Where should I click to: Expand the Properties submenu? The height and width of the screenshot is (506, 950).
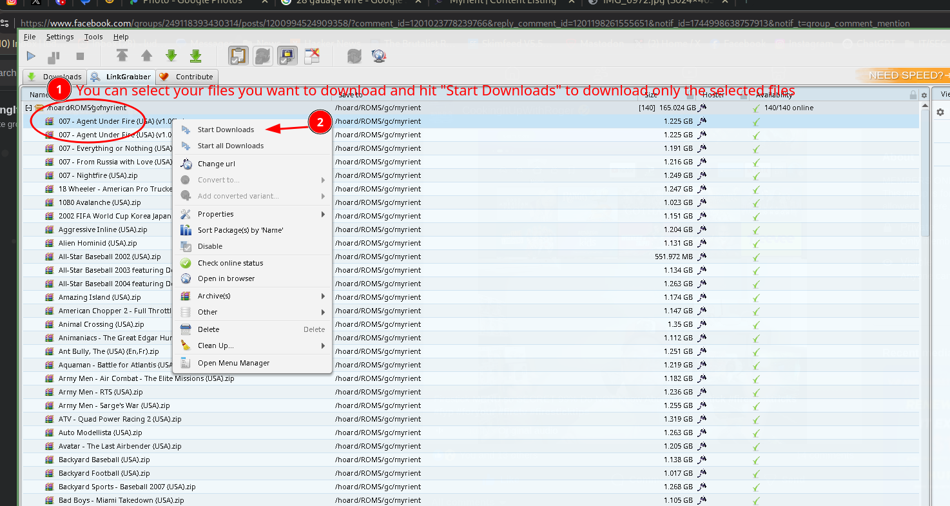coord(253,214)
